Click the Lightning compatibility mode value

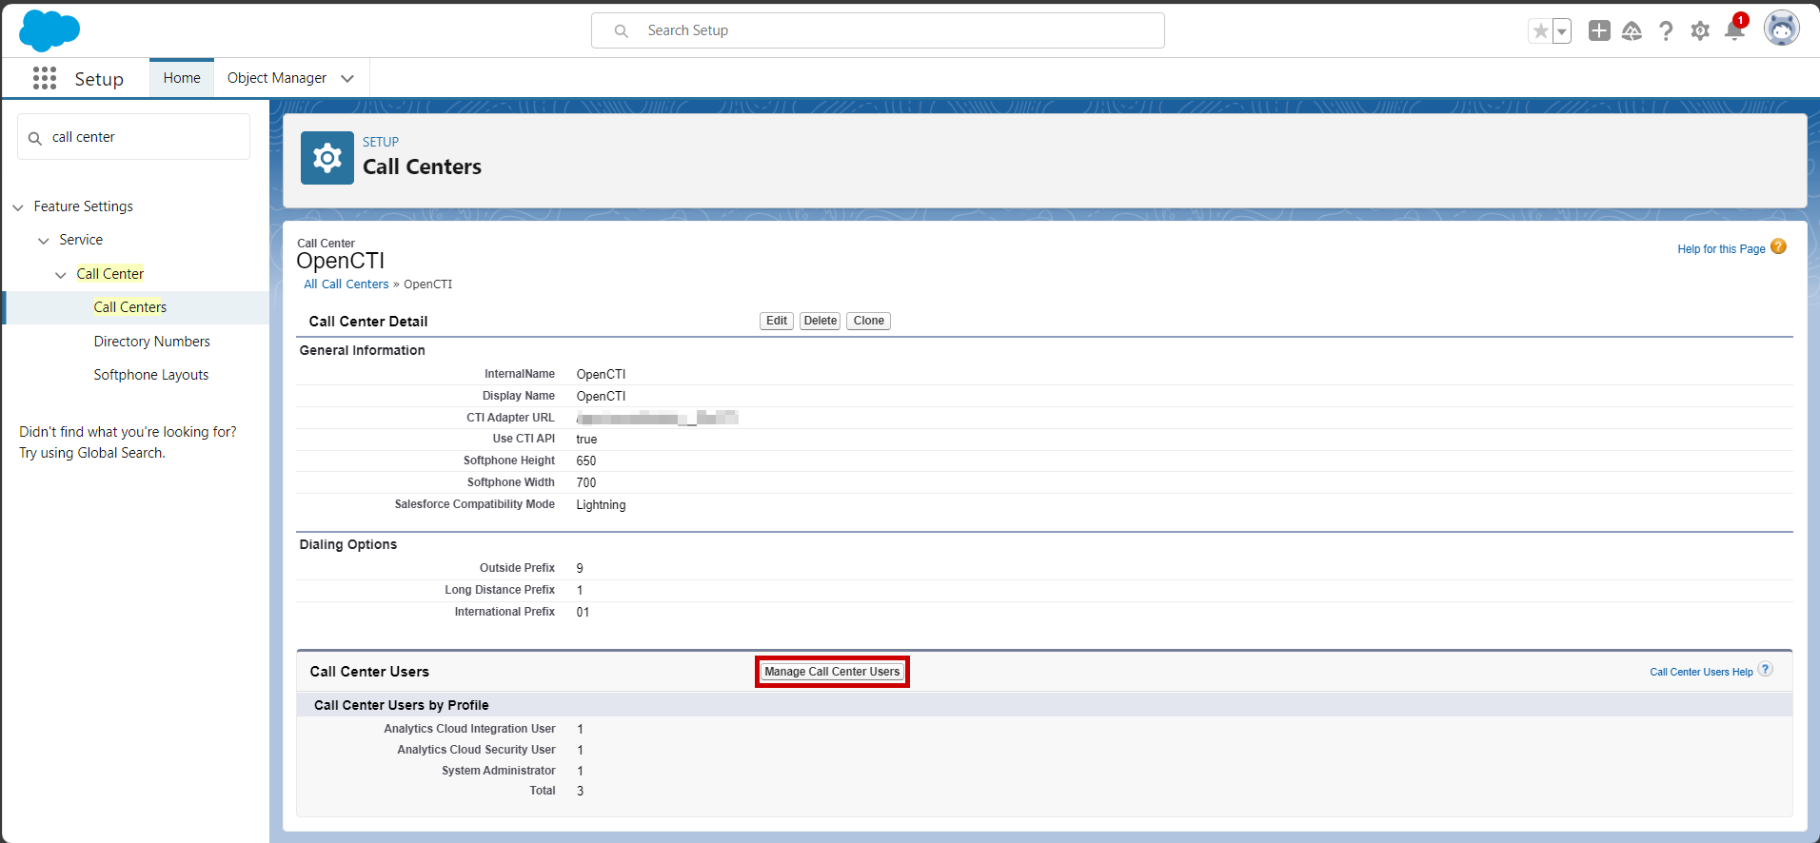click(x=601, y=505)
